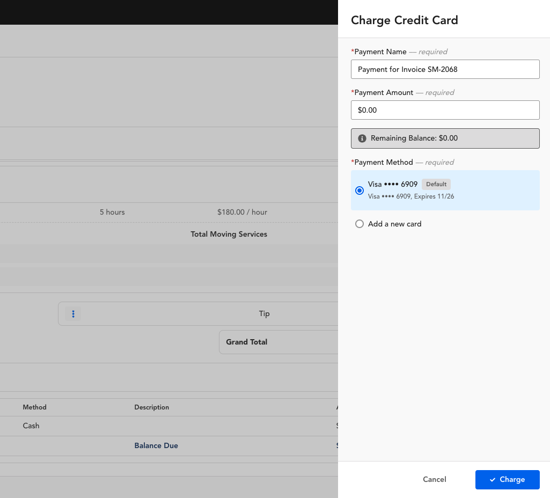Click Visa 6909 Expires 11/26 text

pyautogui.click(x=410, y=196)
